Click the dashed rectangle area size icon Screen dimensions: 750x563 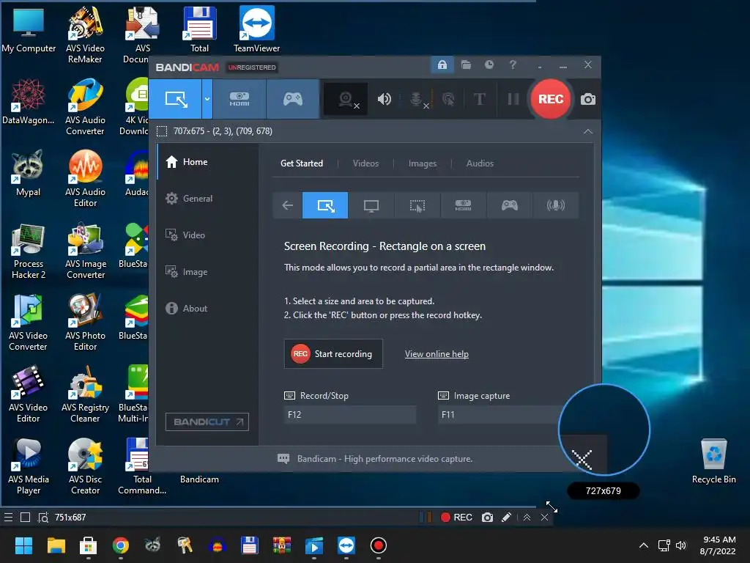(162, 131)
